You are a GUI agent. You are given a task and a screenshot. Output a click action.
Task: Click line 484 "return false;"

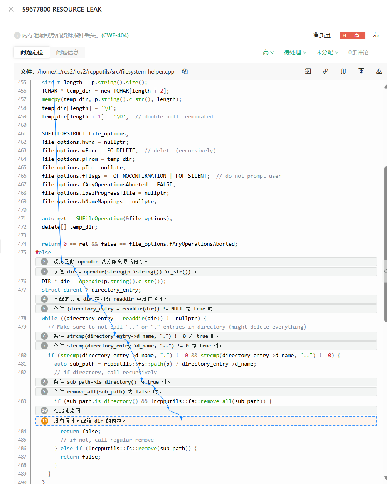81,431
